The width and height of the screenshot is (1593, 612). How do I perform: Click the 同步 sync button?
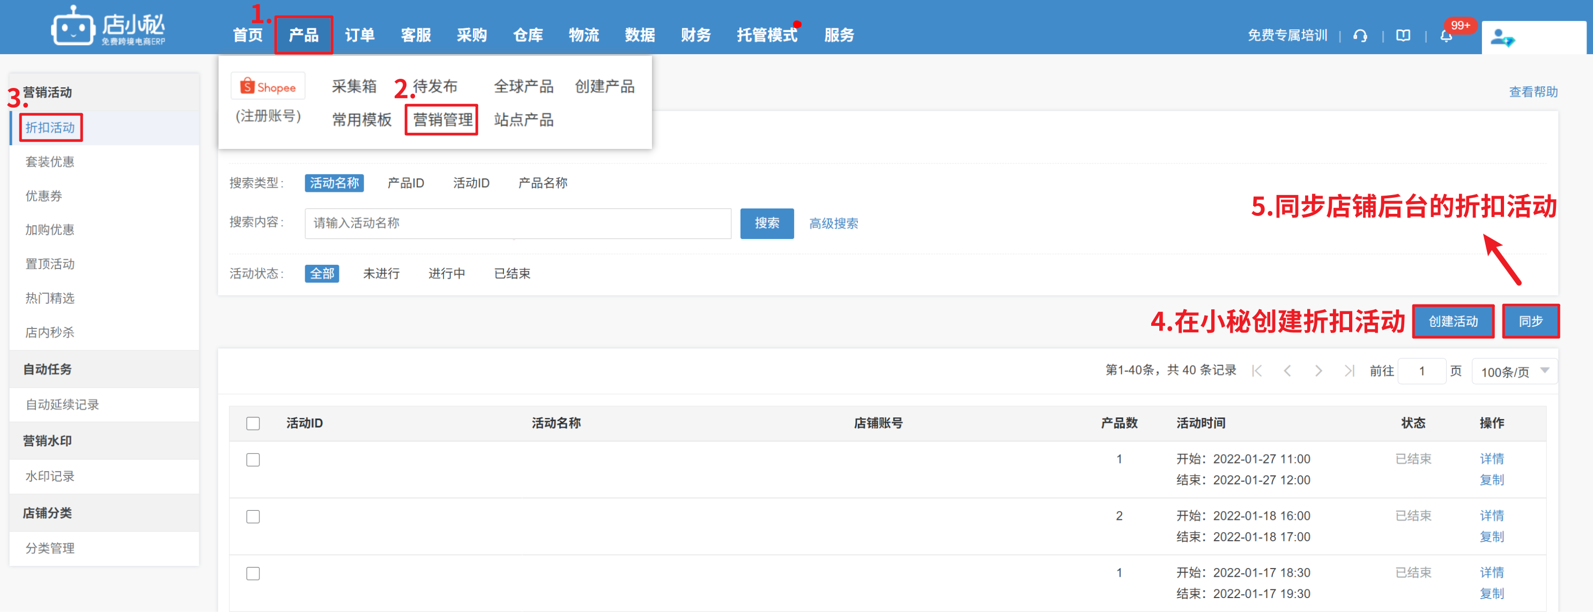[x=1531, y=322]
